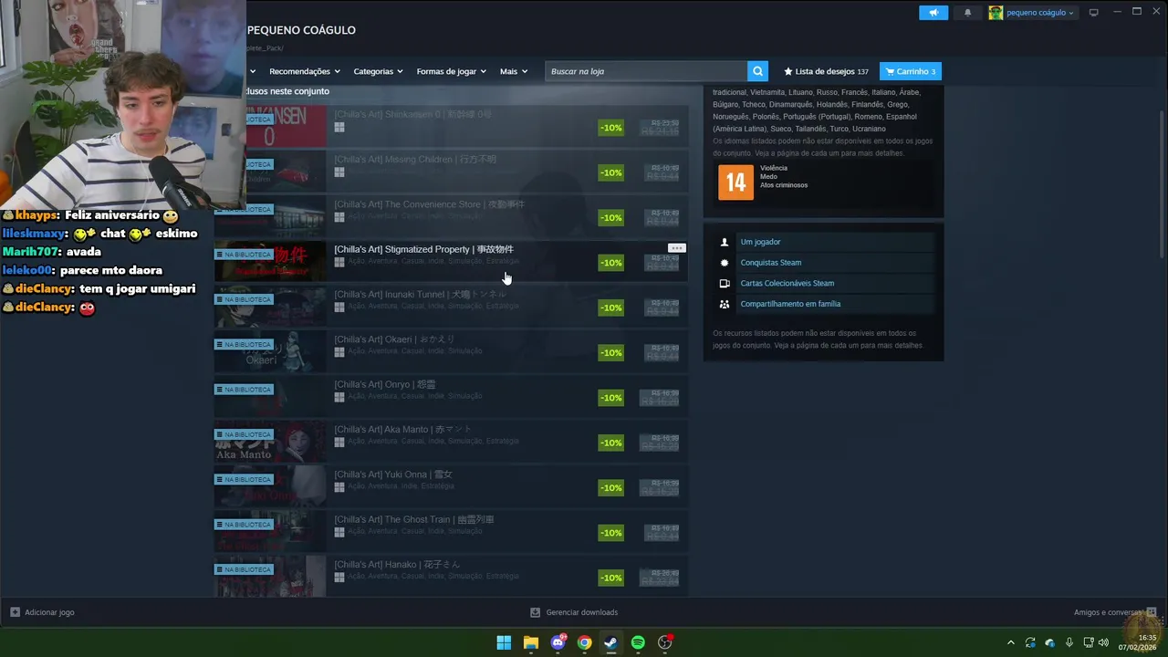Click -10% discount badge on Yuki Onna row
Viewport: 1168px width, 657px height.
[x=611, y=487]
